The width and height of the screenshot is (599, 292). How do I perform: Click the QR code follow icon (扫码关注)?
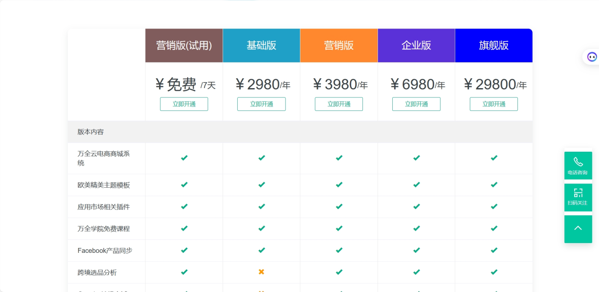click(578, 197)
